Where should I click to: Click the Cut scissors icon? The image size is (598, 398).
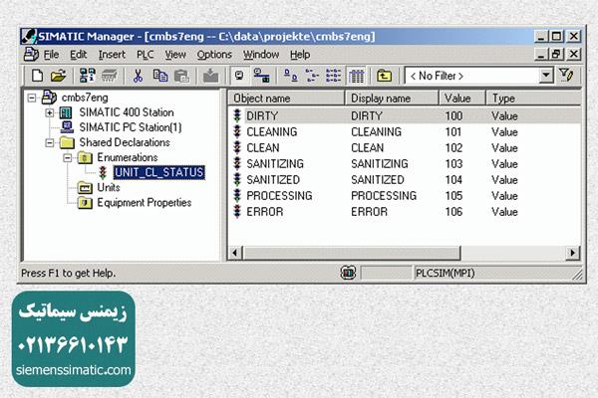click(138, 76)
